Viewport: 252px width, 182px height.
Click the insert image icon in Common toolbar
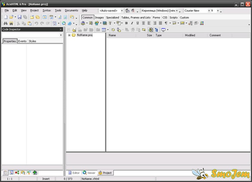97,23
